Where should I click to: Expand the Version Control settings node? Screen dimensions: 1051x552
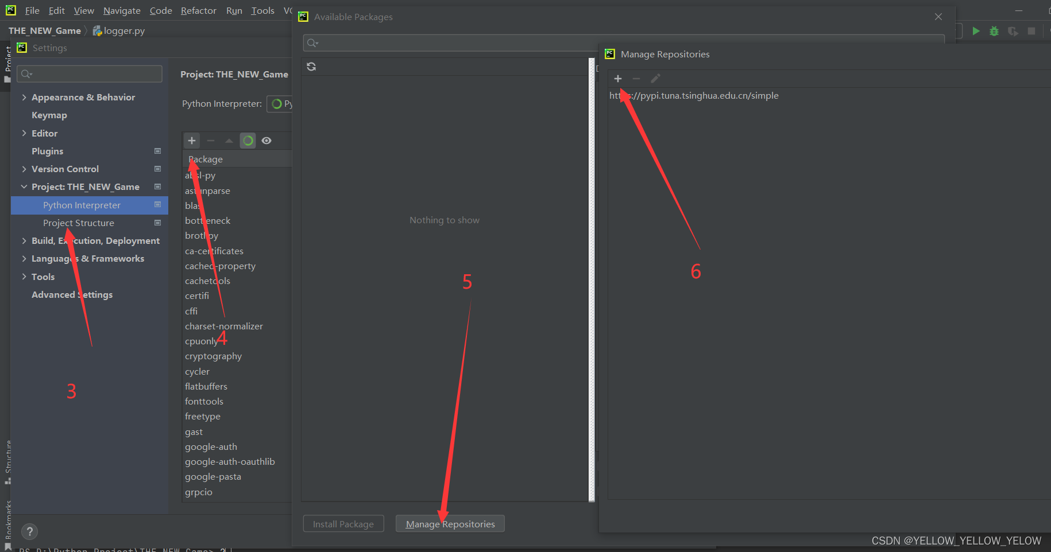coord(24,169)
